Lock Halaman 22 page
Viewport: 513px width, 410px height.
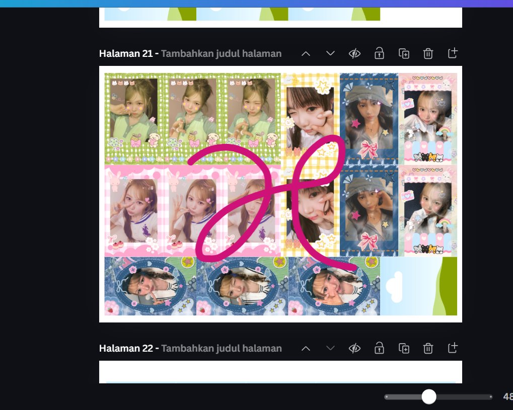coord(379,348)
